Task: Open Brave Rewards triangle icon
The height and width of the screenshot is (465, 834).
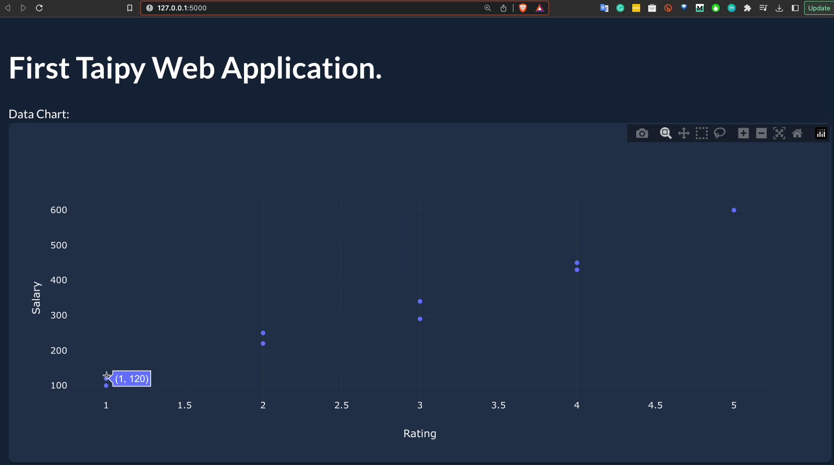Action: click(540, 8)
